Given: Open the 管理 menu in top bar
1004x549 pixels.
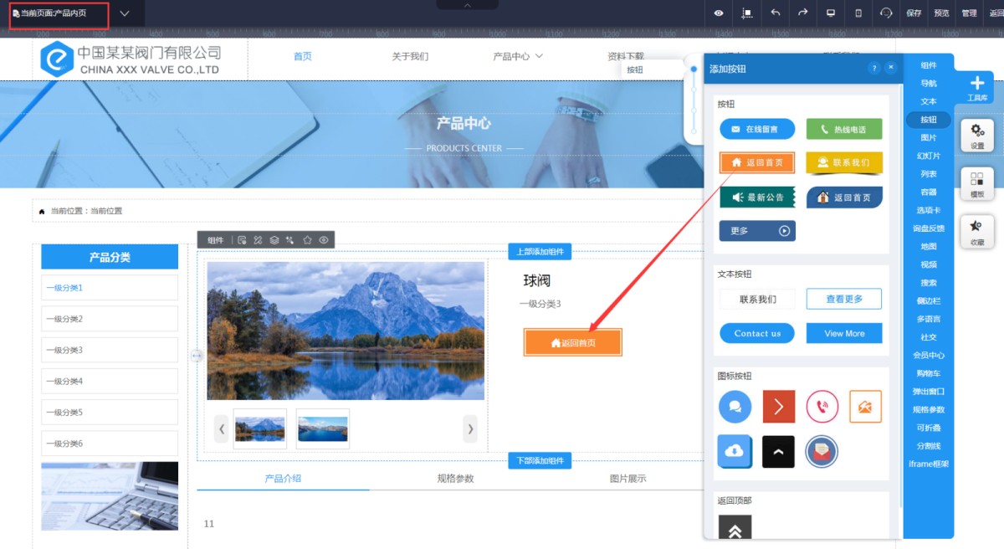Looking at the screenshot, I should (969, 13).
